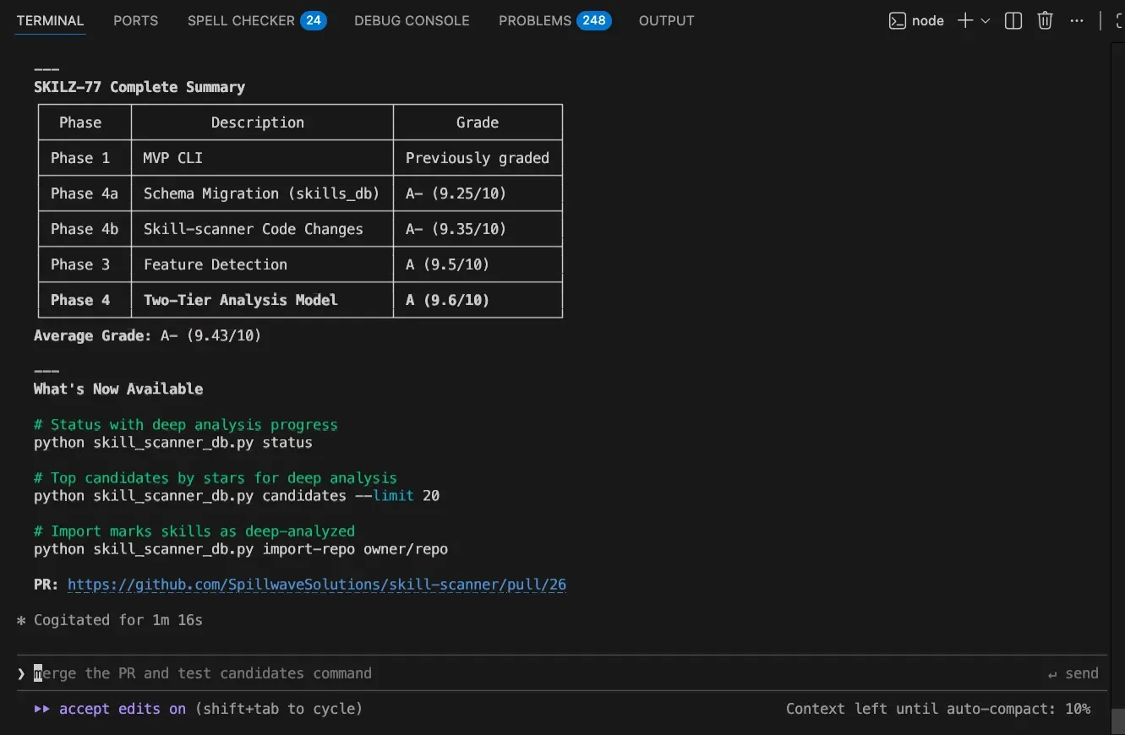Maximize the panel size
The width and height of the screenshot is (1125, 735).
pyautogui.click(x=1118, y=21)
